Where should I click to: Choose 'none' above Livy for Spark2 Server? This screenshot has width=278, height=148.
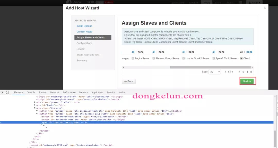click(x=191, y=52)
